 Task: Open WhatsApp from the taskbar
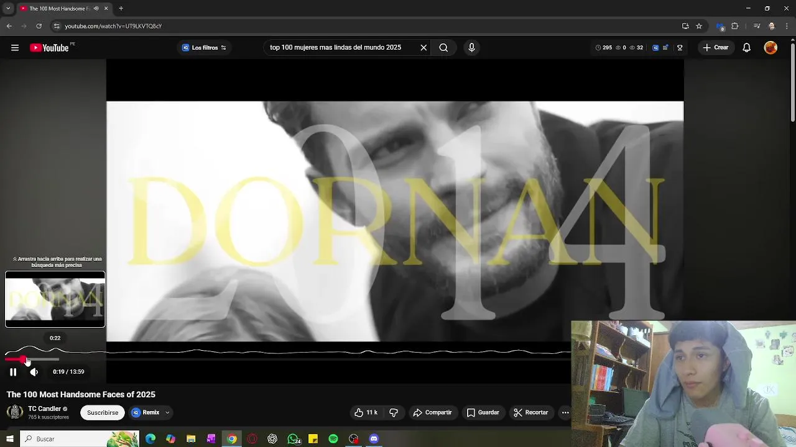pyautogui.click(x=293, y=439)
